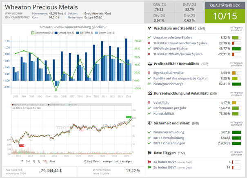Click the 2024 Umsatz bar in the chart
Image resolution: width=247 pixels, height=178 pixels.
pyautogui.click(x=126, y=60)
